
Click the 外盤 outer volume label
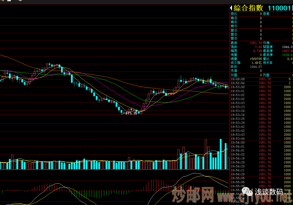click(234, 75)
